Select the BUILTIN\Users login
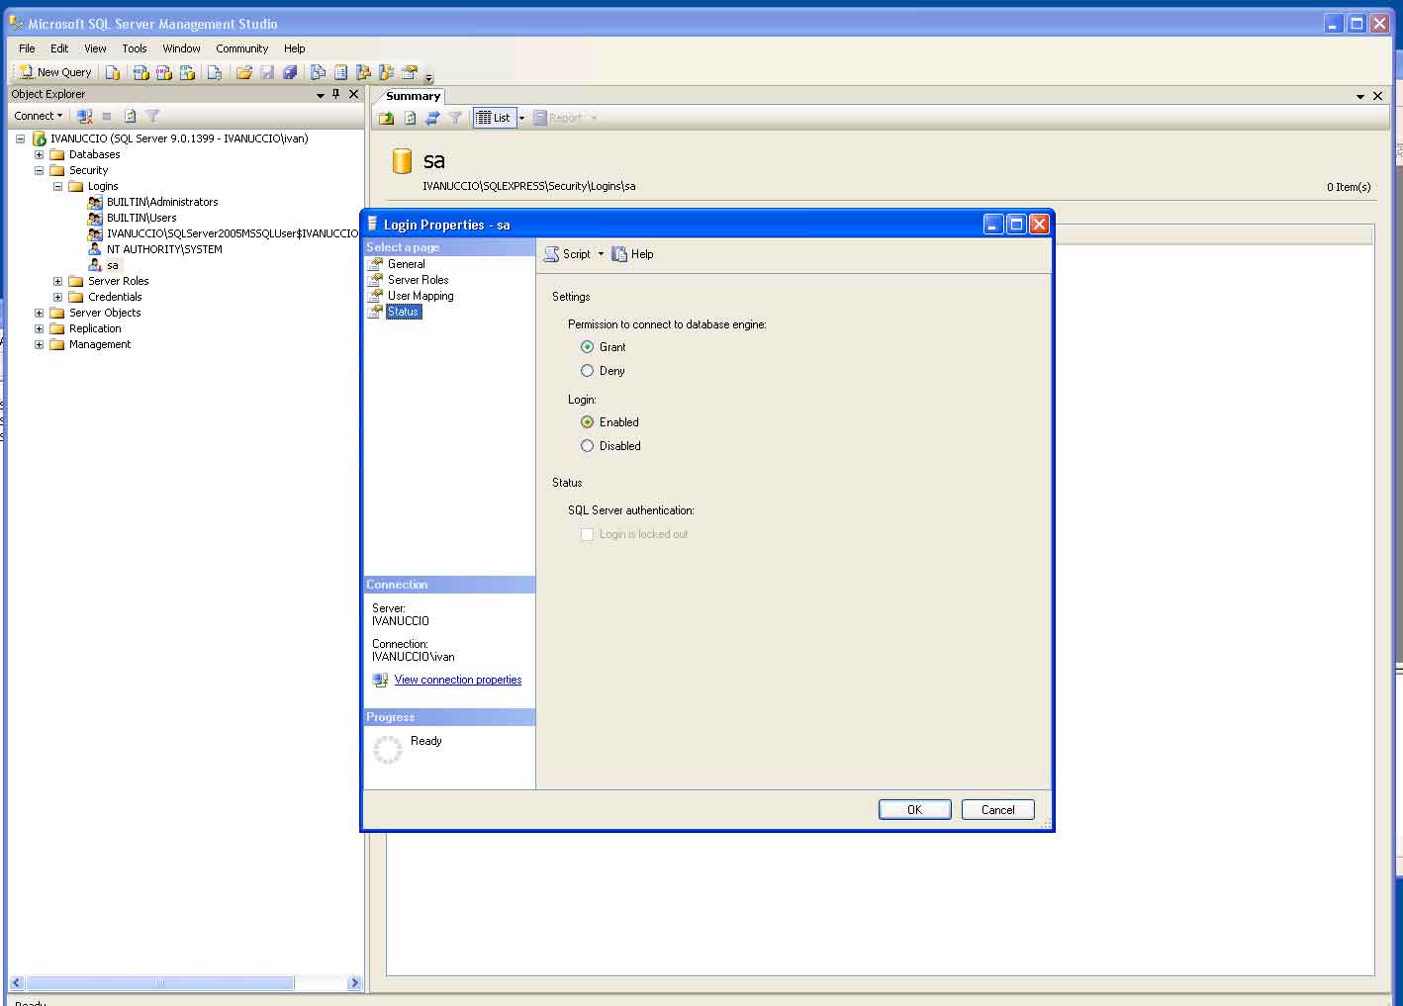 (x=141, y=218)
